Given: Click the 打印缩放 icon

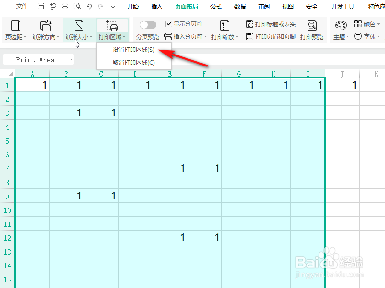Looking at the screenshot, I should (225, 25).
